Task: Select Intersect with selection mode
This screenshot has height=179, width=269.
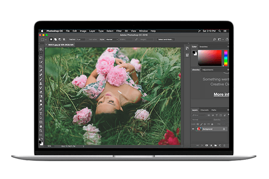Action: [64, 39]
